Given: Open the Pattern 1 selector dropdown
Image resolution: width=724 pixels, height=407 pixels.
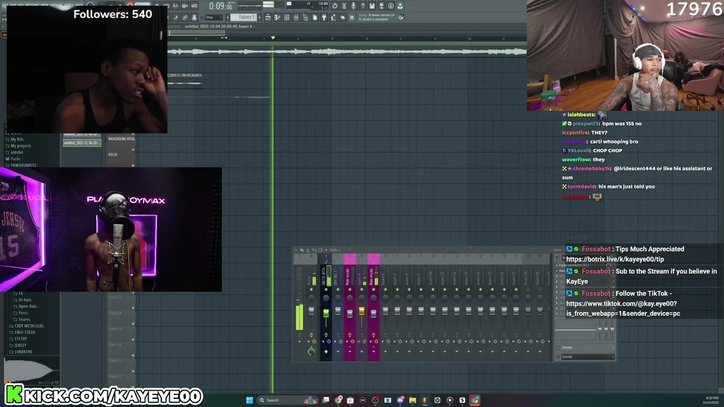Looking at the screenshot, I should click(243, 18).
